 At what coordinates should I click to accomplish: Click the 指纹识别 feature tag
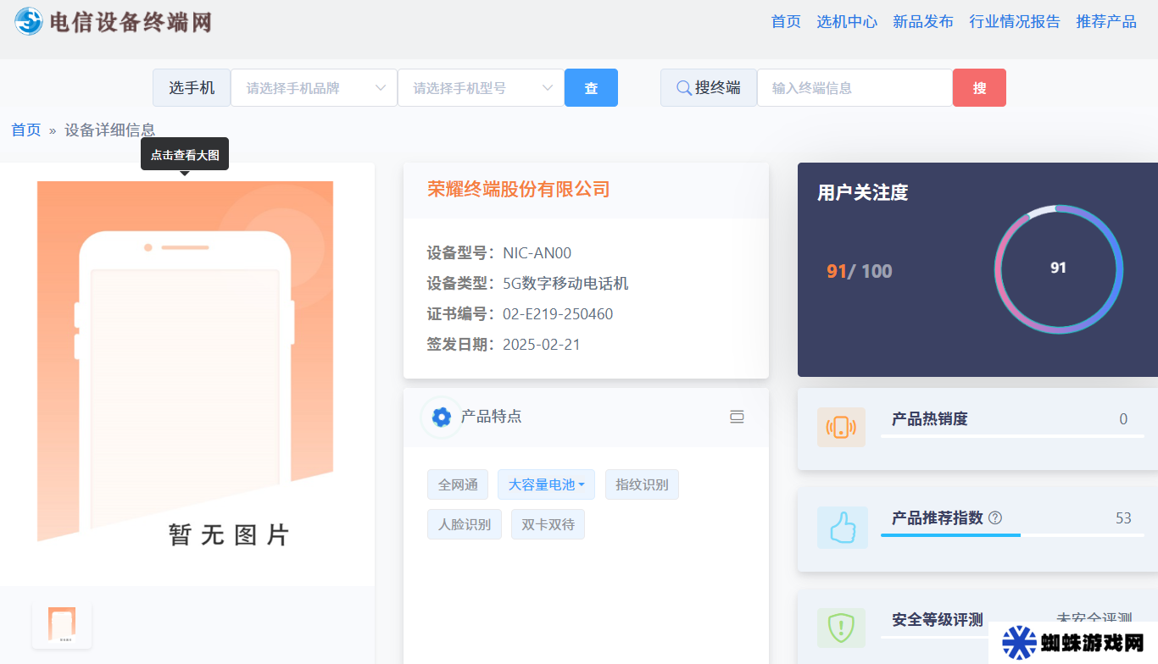642,484
